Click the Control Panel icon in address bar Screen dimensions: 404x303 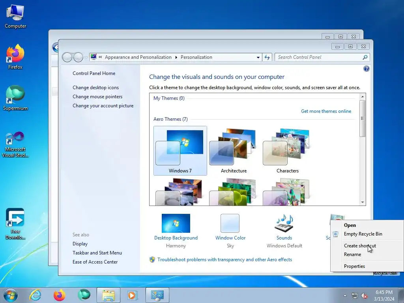[x=94, y=57]
